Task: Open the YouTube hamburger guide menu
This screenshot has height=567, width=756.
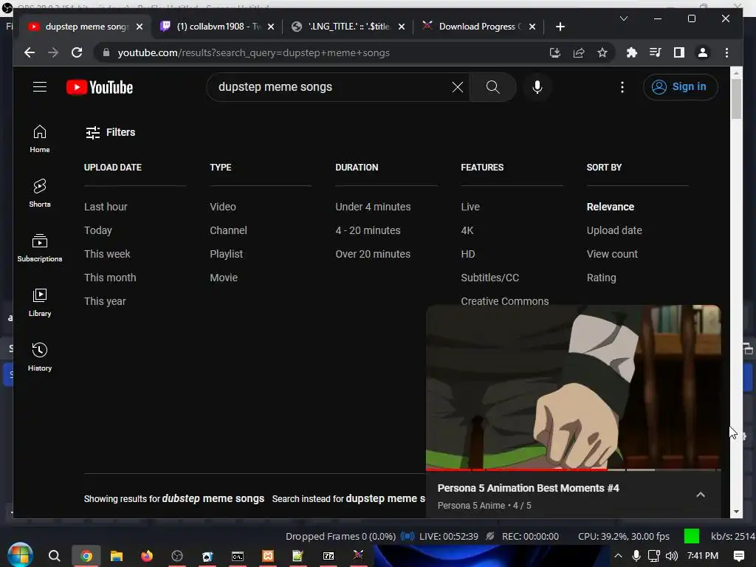Action: (x=40, y=87)
